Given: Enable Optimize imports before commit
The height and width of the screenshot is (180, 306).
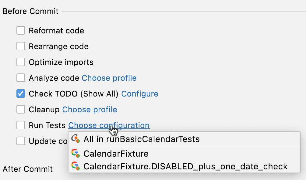Looking at the screenshot, I should (20, 62).
